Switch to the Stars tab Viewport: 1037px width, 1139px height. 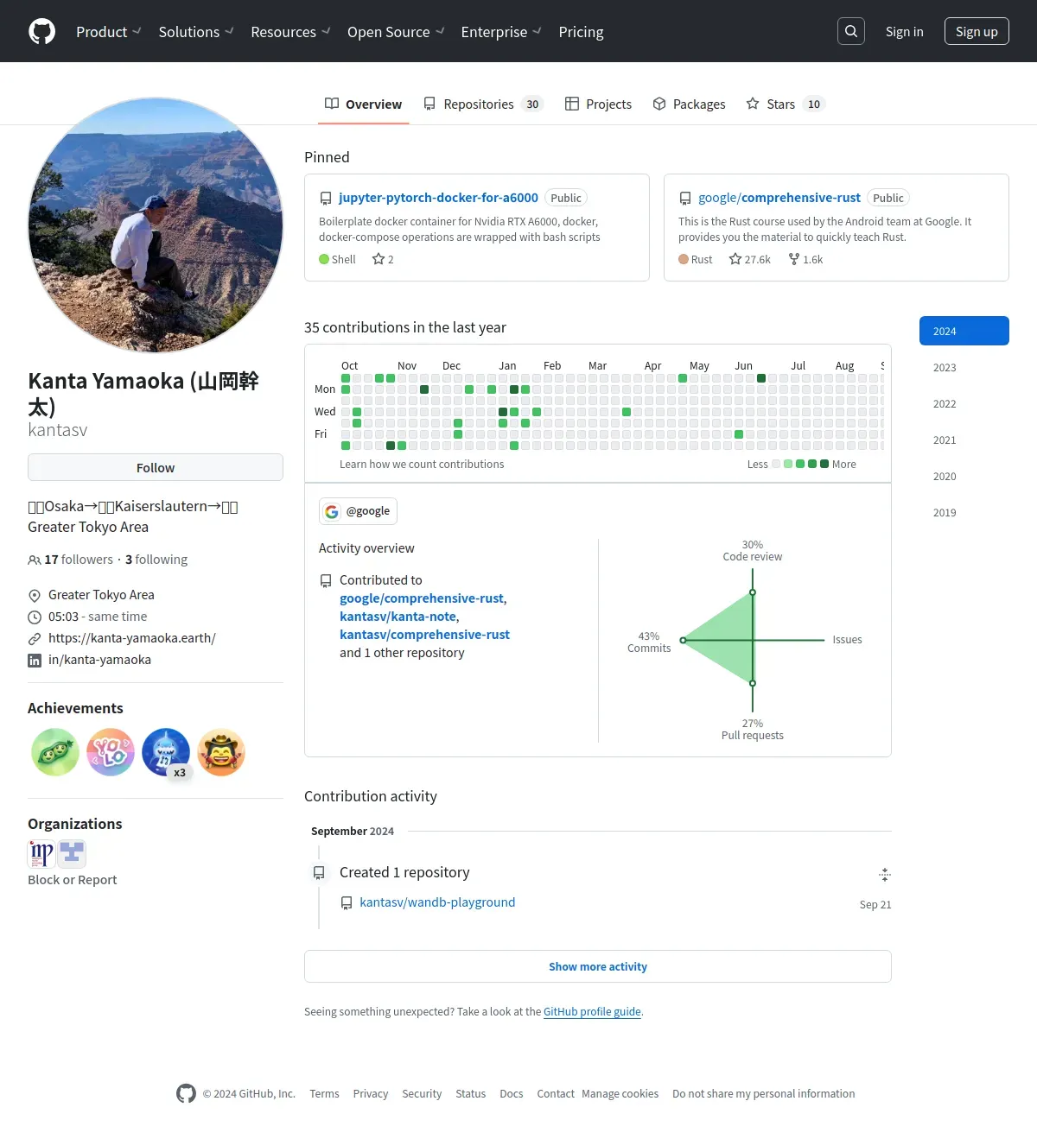786,104
